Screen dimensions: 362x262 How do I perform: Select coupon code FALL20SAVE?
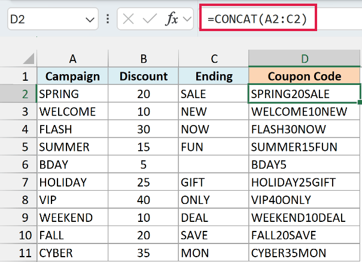tap(305, 235)
